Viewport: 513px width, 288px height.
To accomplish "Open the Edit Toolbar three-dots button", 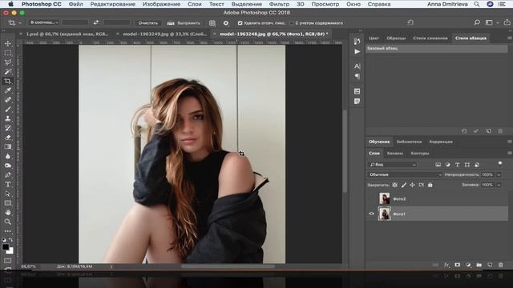I will pos(8,231).
